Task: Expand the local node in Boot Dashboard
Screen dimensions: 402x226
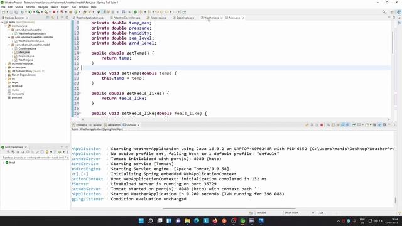Action: pyautogui.click(x=3, y=163)
